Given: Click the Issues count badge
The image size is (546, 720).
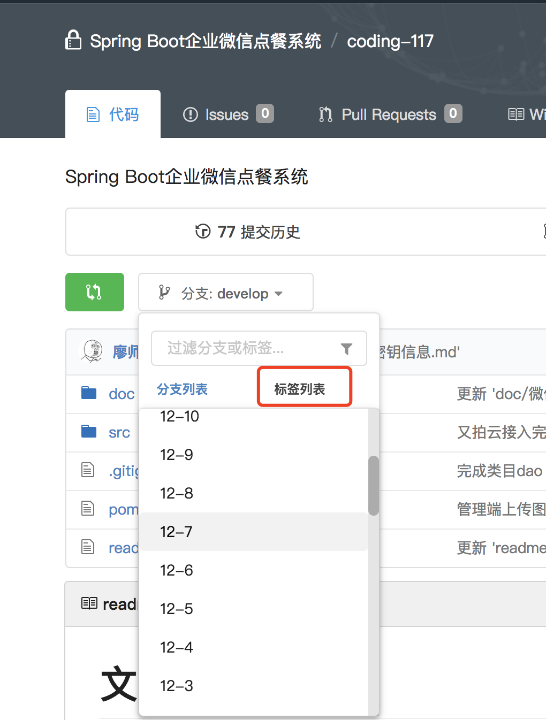Looking at the screenshot, I should (x=265, y=113).
